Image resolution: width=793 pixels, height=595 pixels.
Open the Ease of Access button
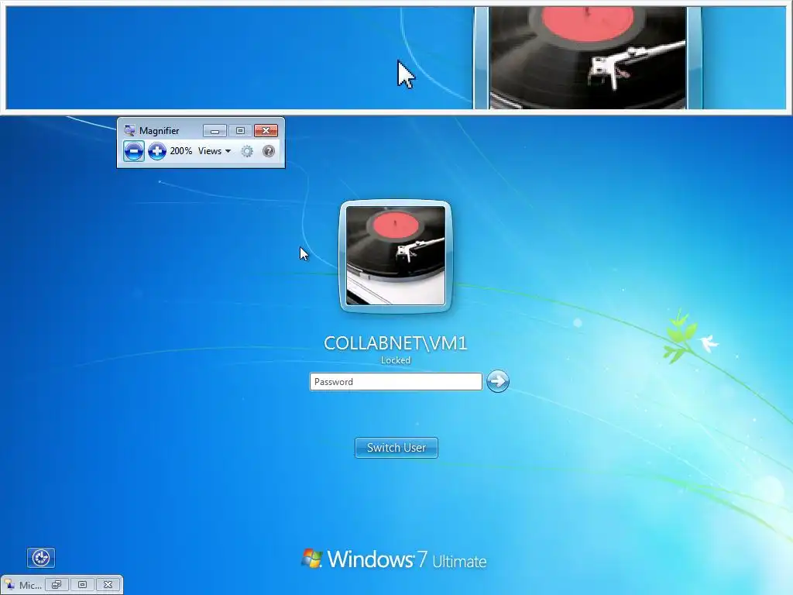tap(41, 558)
